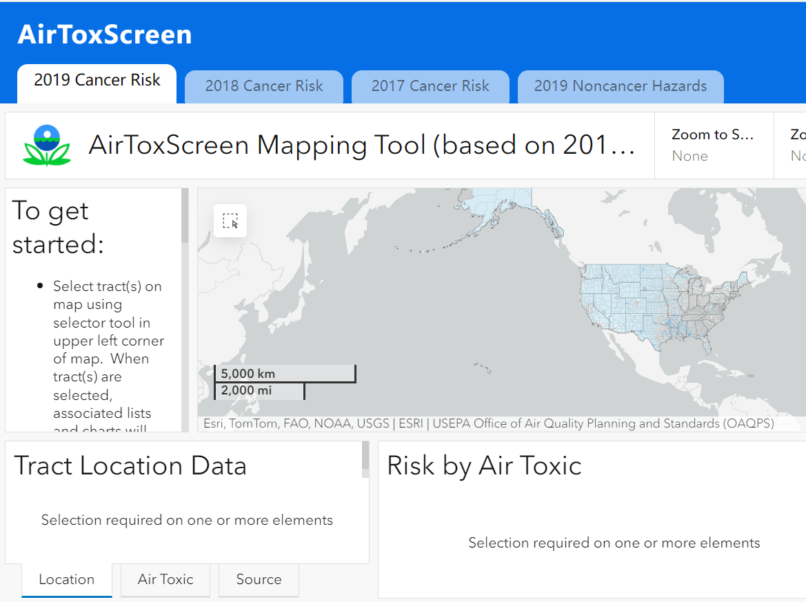The width and height of the screenshot is (806, 602).
Task: Switch to the 2018 Cancer Risk tab
Action: (x=263, y=86)
